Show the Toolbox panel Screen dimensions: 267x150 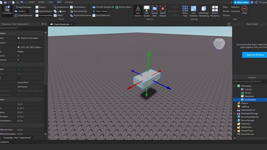pyautogui.click(x=20, y=11)
